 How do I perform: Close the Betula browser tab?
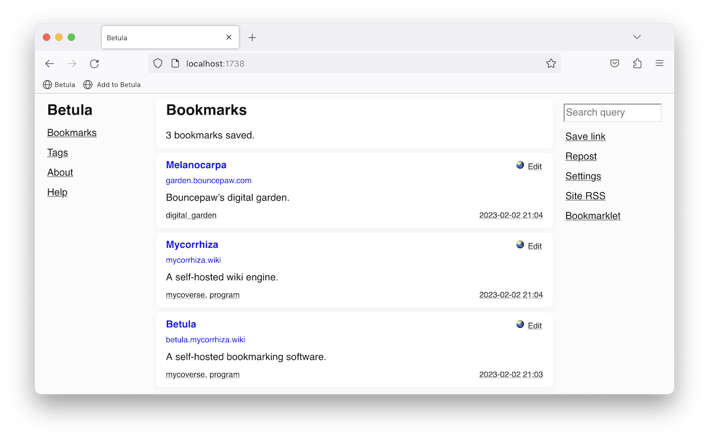(x=229, y=38)
